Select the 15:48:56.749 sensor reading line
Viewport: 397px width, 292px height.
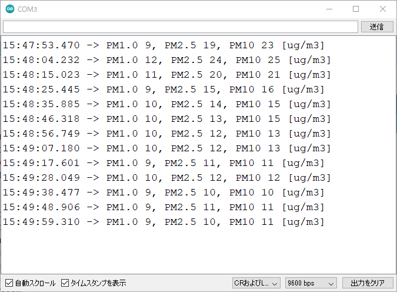coord(166,134)
